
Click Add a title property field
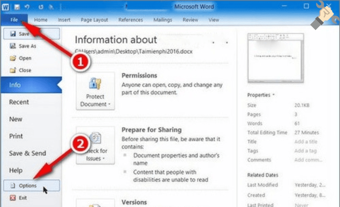(305, 142)
